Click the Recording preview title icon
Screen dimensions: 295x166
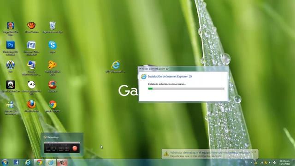tap(45, 137)
